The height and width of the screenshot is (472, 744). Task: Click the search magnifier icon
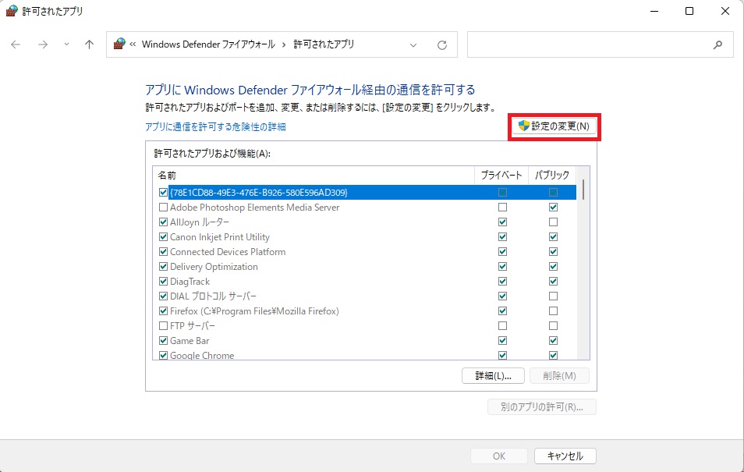[x=717, y=44]
